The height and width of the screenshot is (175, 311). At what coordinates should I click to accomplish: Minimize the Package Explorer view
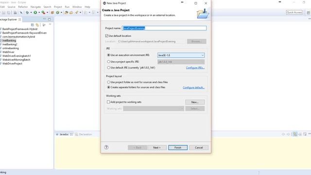coord(44,19)
